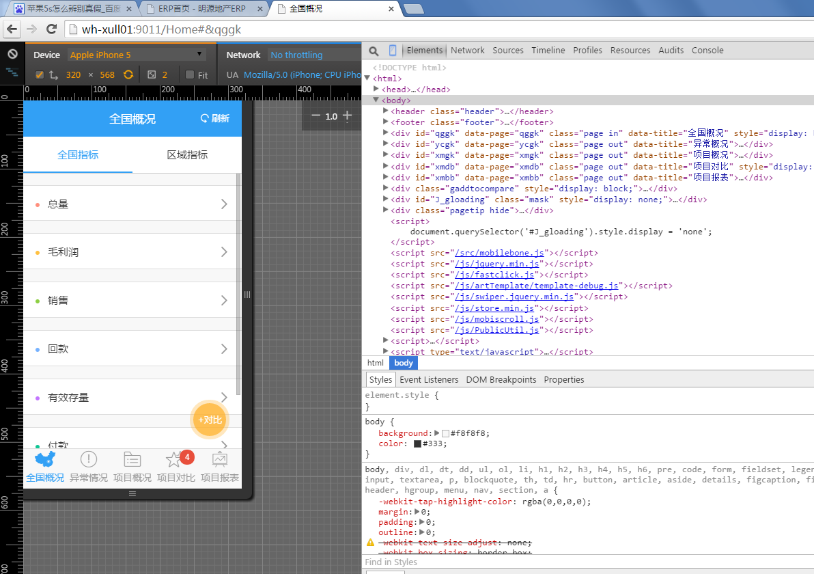Open emulation media queries lines icon
This screenshot has height=574, width=814.
(12, 72)
